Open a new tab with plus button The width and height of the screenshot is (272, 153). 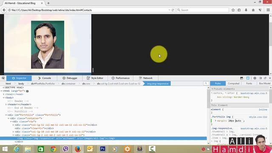pyautogui.click(x=48, y=3)
